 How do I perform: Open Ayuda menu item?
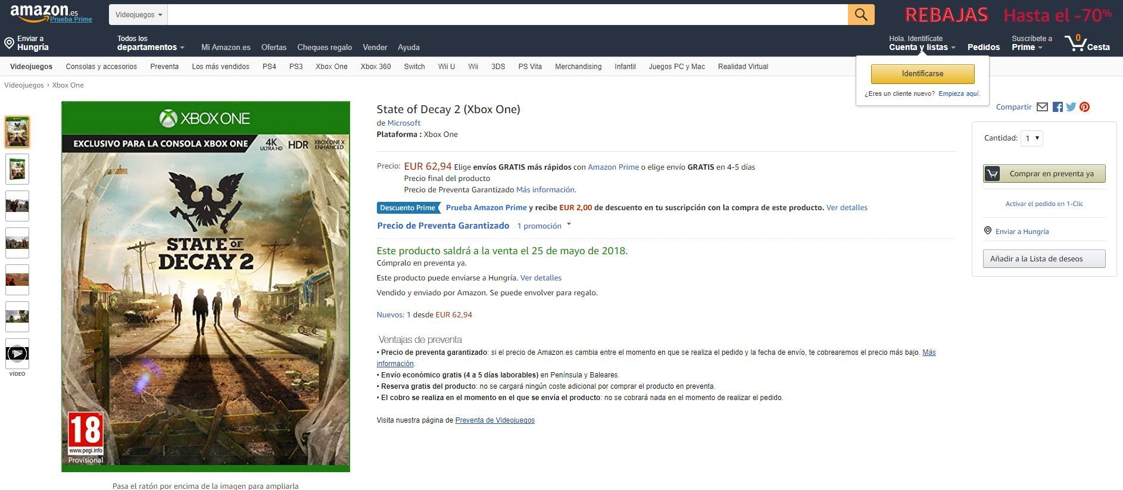point(408,47)
